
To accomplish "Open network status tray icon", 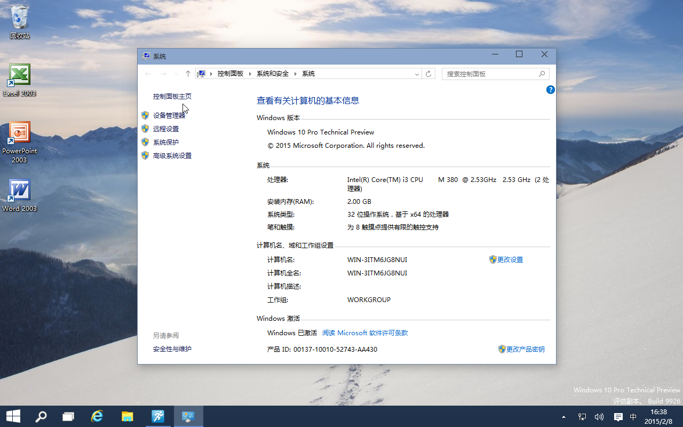I will (x=582, y=417).
